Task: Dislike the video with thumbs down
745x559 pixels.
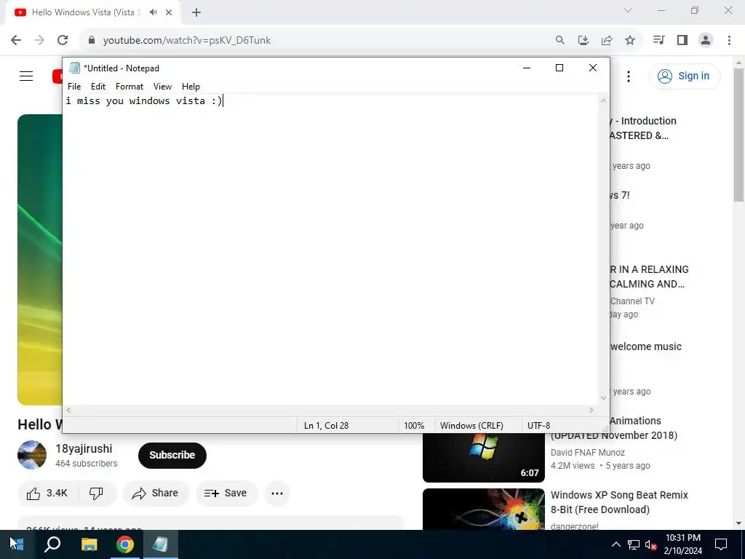Action: click(97, 493)
